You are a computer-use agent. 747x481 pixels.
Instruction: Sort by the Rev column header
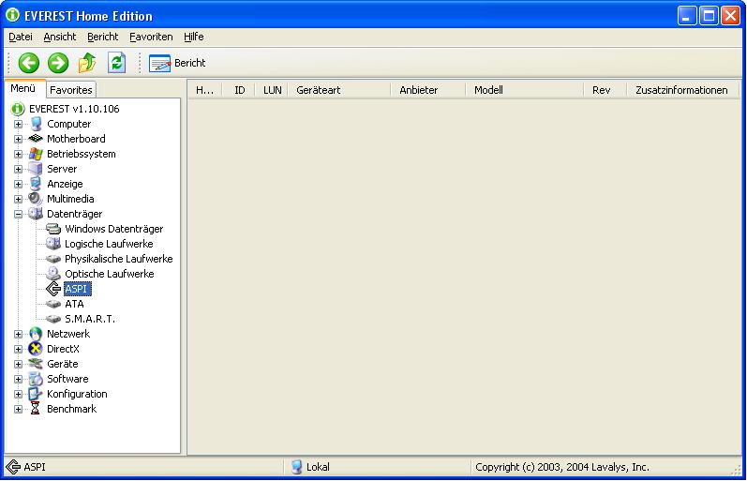pos(605,90)
